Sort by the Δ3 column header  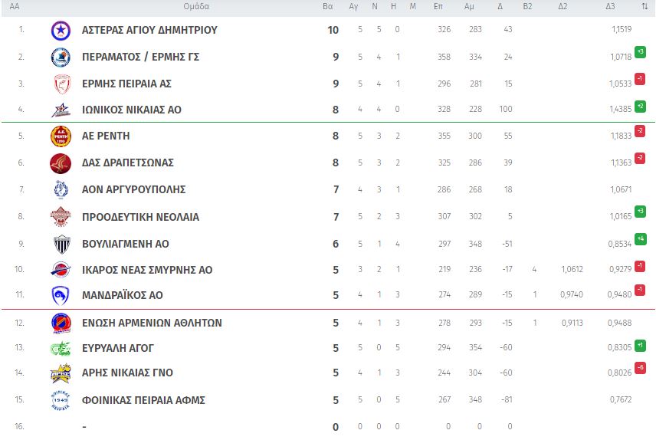tap(610, 6)
